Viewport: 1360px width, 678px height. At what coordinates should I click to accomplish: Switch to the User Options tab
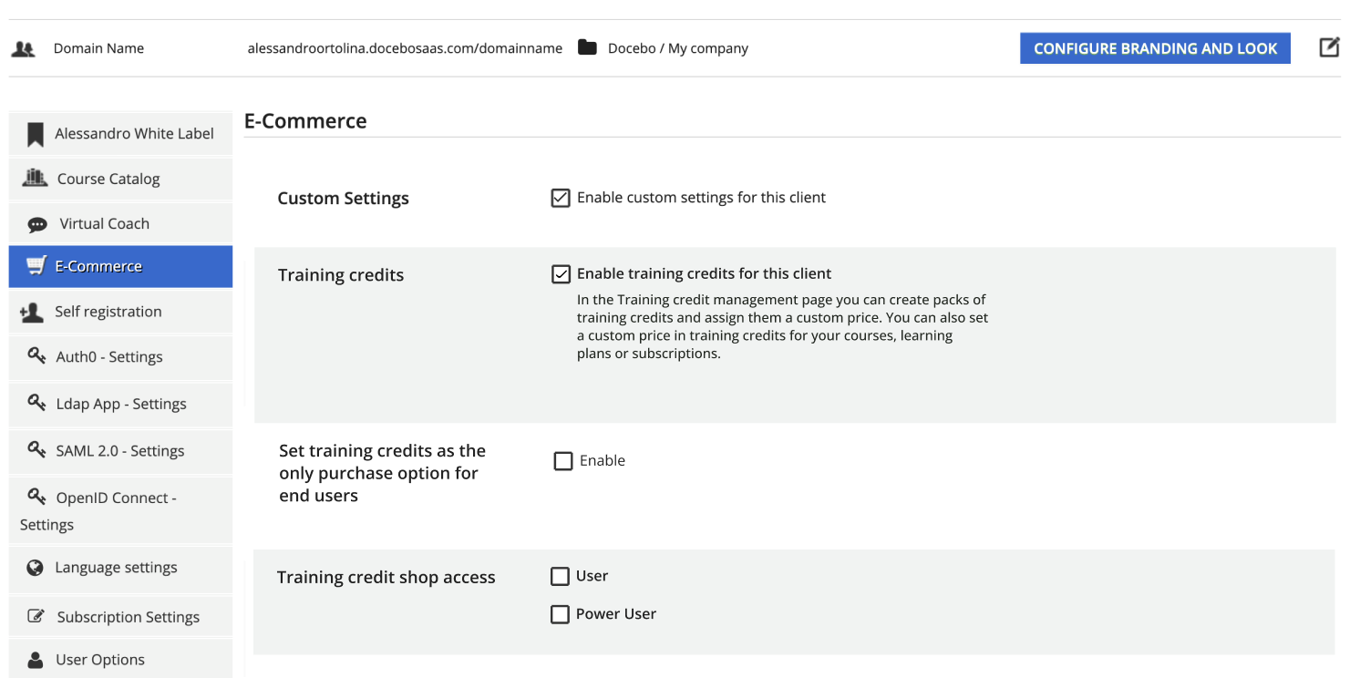coord(99,660)
